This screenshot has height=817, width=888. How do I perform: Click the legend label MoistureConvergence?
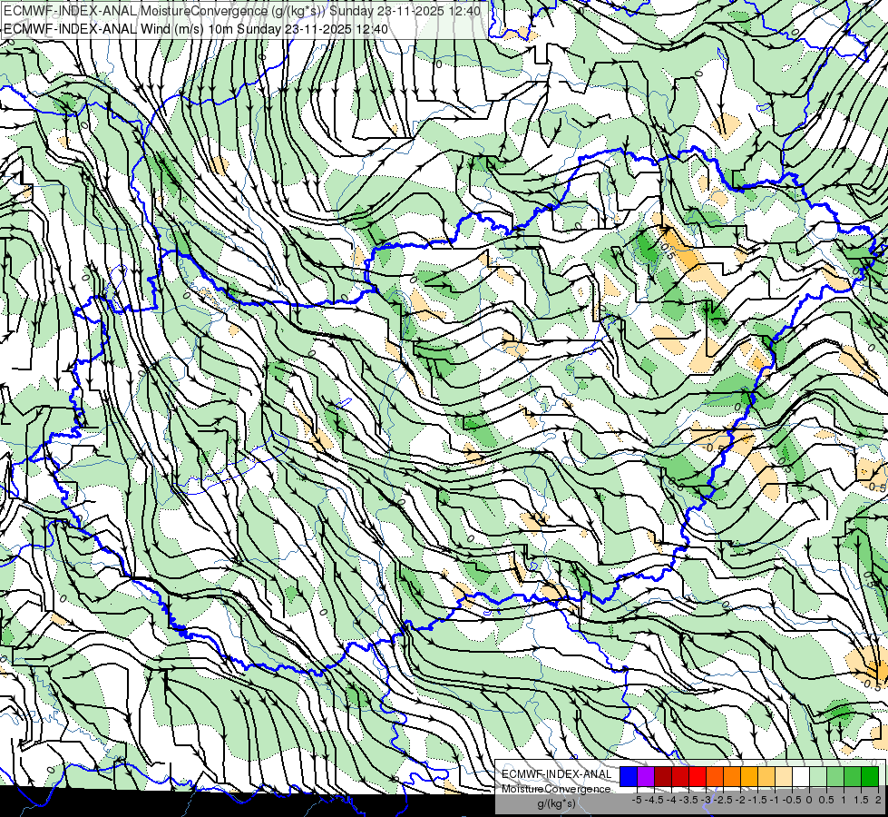pyautogui.click(x=556, y=789)
